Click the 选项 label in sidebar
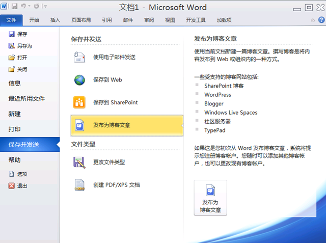 click(22, 174)
